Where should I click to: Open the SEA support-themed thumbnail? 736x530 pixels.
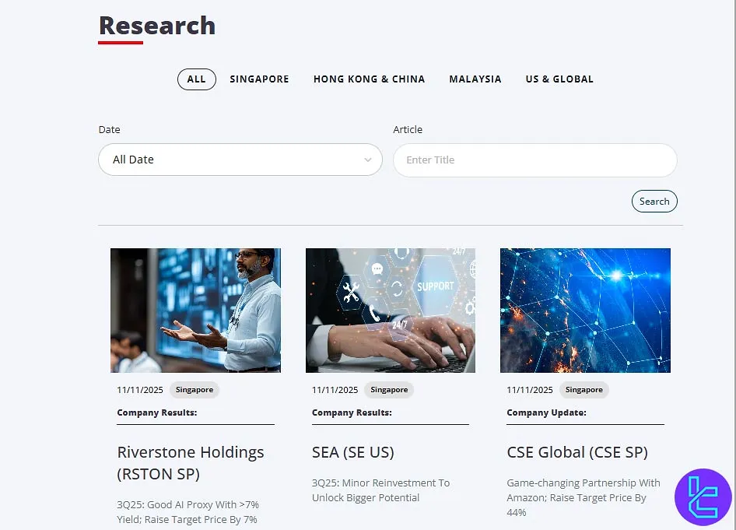[x=390, y=310]
